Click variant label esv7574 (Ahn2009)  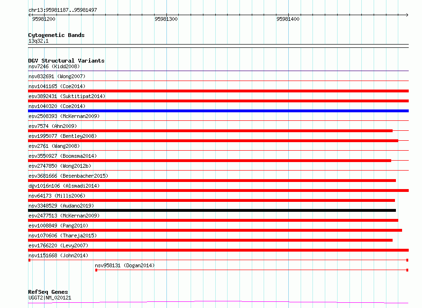tap(53, 126)
